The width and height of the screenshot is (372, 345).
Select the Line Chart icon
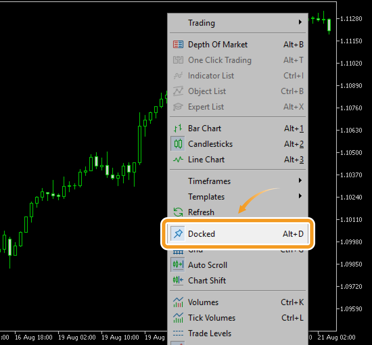[178, 159]
